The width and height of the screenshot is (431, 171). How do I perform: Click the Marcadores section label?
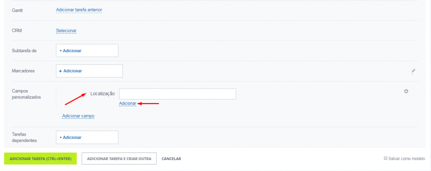point(24,71)
